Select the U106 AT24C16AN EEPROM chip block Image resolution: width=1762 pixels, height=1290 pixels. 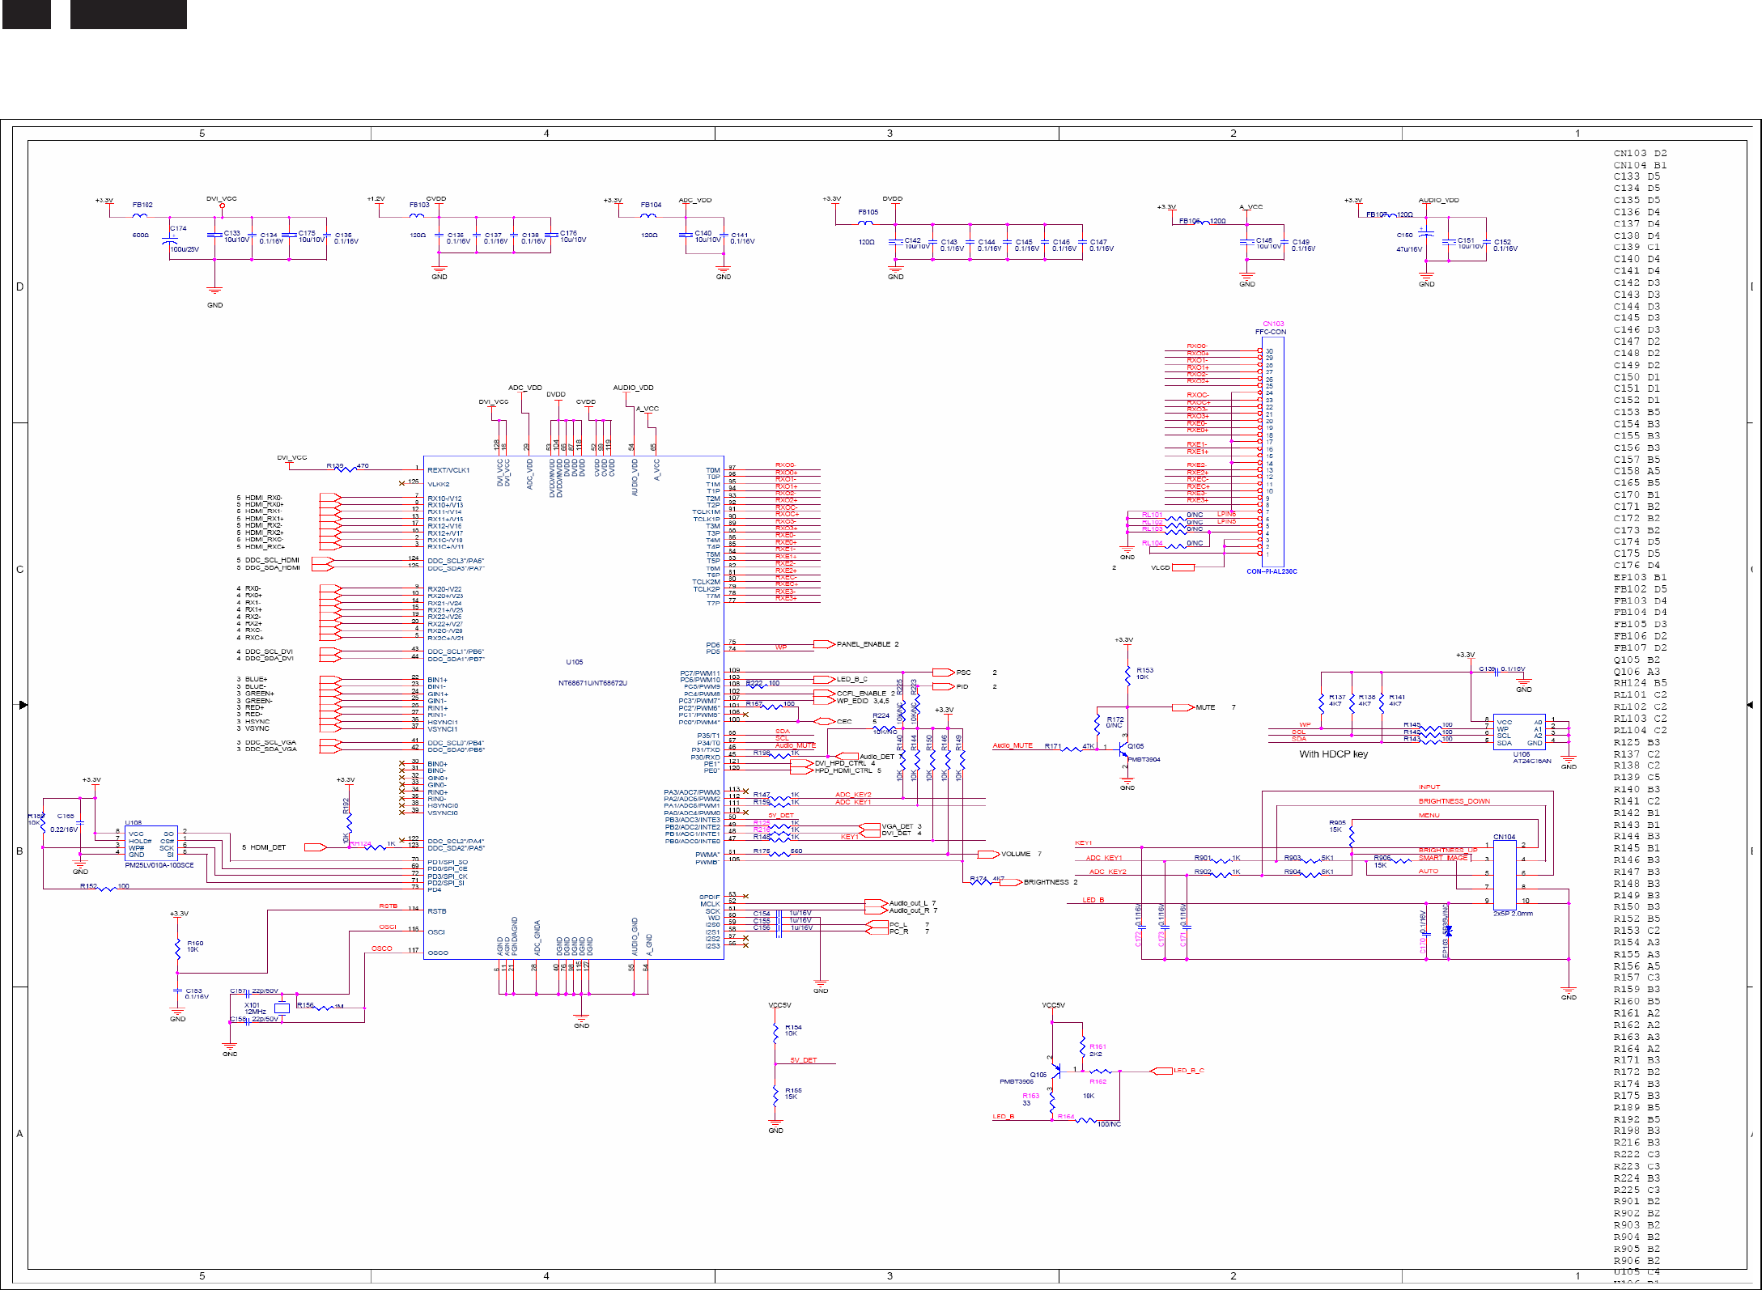[x=1519, y=732]
